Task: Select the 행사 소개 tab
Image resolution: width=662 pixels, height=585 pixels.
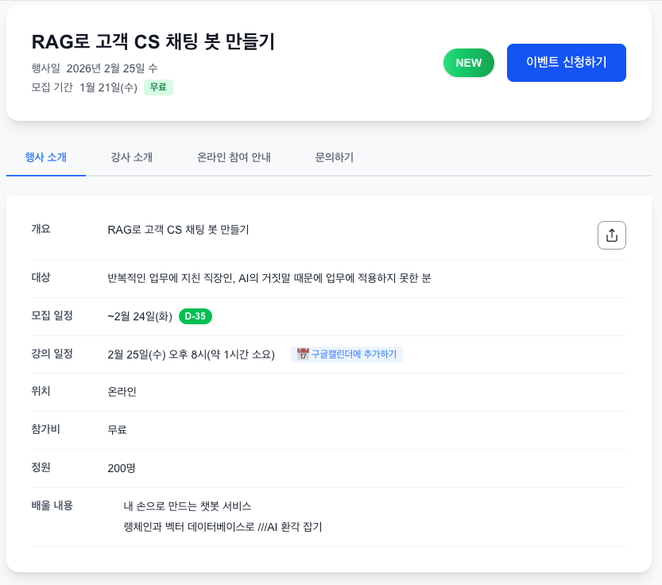Action: (46, 157)
